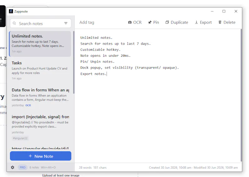Click the PRO badge
Image resolution: width=249 pixels, height=177 pixels.
[22, 167]
